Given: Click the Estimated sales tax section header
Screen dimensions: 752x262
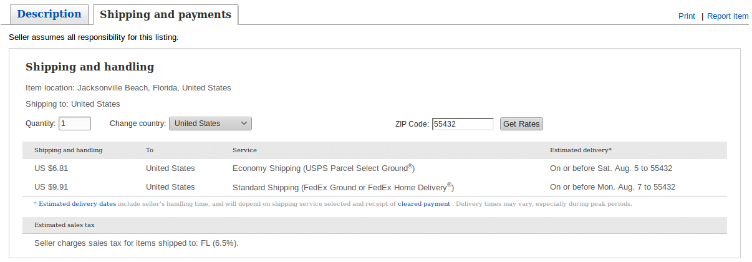Looking at the screenshot, I should pos(64,225).
